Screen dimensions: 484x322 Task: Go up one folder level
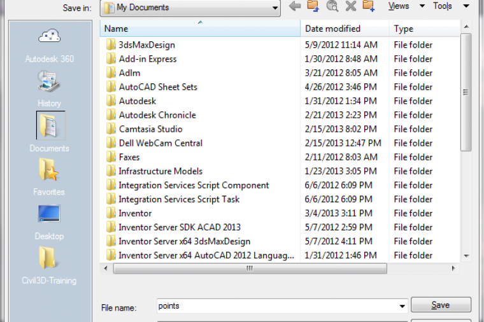(313, 6)
